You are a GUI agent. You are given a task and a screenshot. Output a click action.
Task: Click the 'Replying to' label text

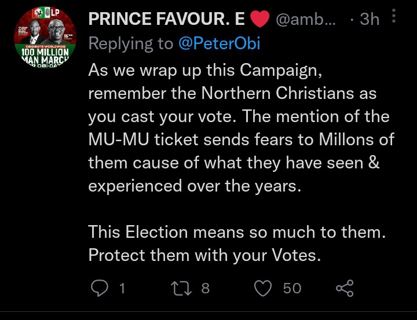pyautogui.click(x=131, y=44)
